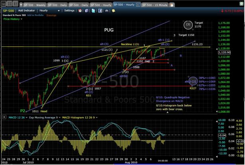
Task: Switch to the SP-500 - Weekly tab
Action: click(x=35, y=5)
